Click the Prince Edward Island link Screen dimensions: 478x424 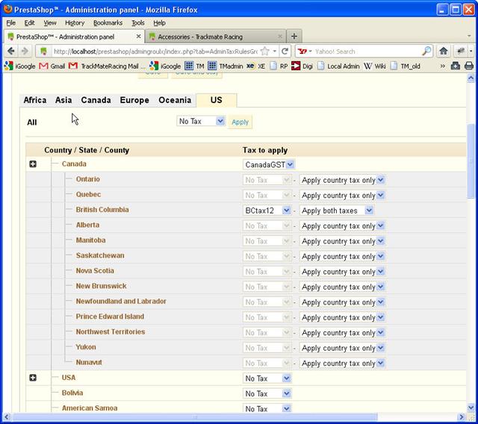110,317
